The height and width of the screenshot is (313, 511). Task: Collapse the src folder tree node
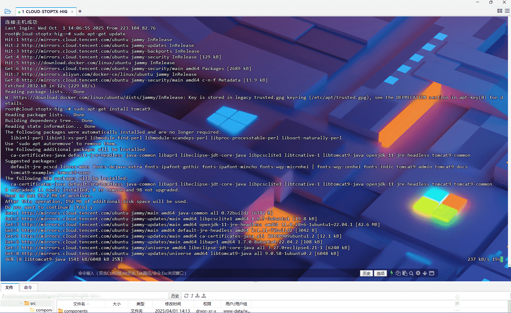(x=21, y=303)
